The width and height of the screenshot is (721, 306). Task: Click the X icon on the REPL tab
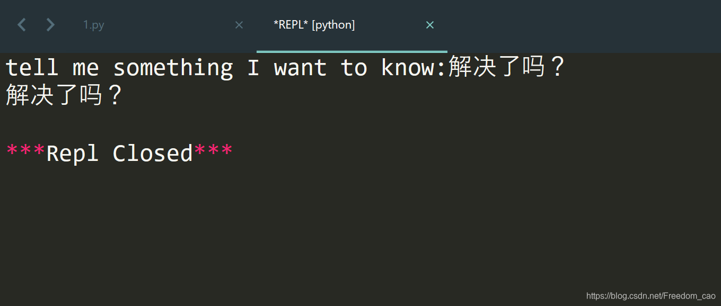click(429, 24)
